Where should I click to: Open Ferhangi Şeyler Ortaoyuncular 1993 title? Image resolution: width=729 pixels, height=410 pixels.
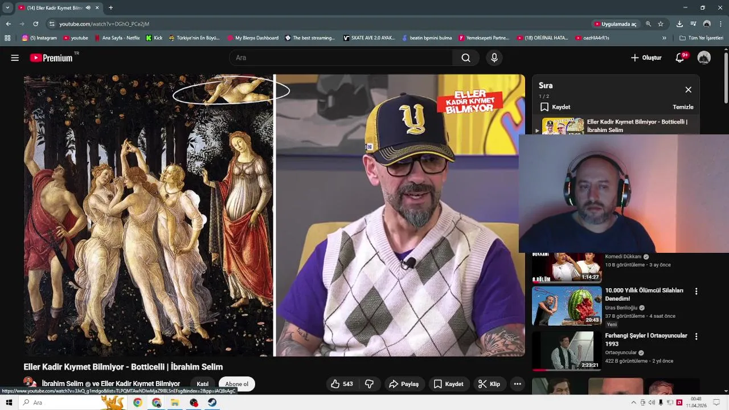pos(646,339)
